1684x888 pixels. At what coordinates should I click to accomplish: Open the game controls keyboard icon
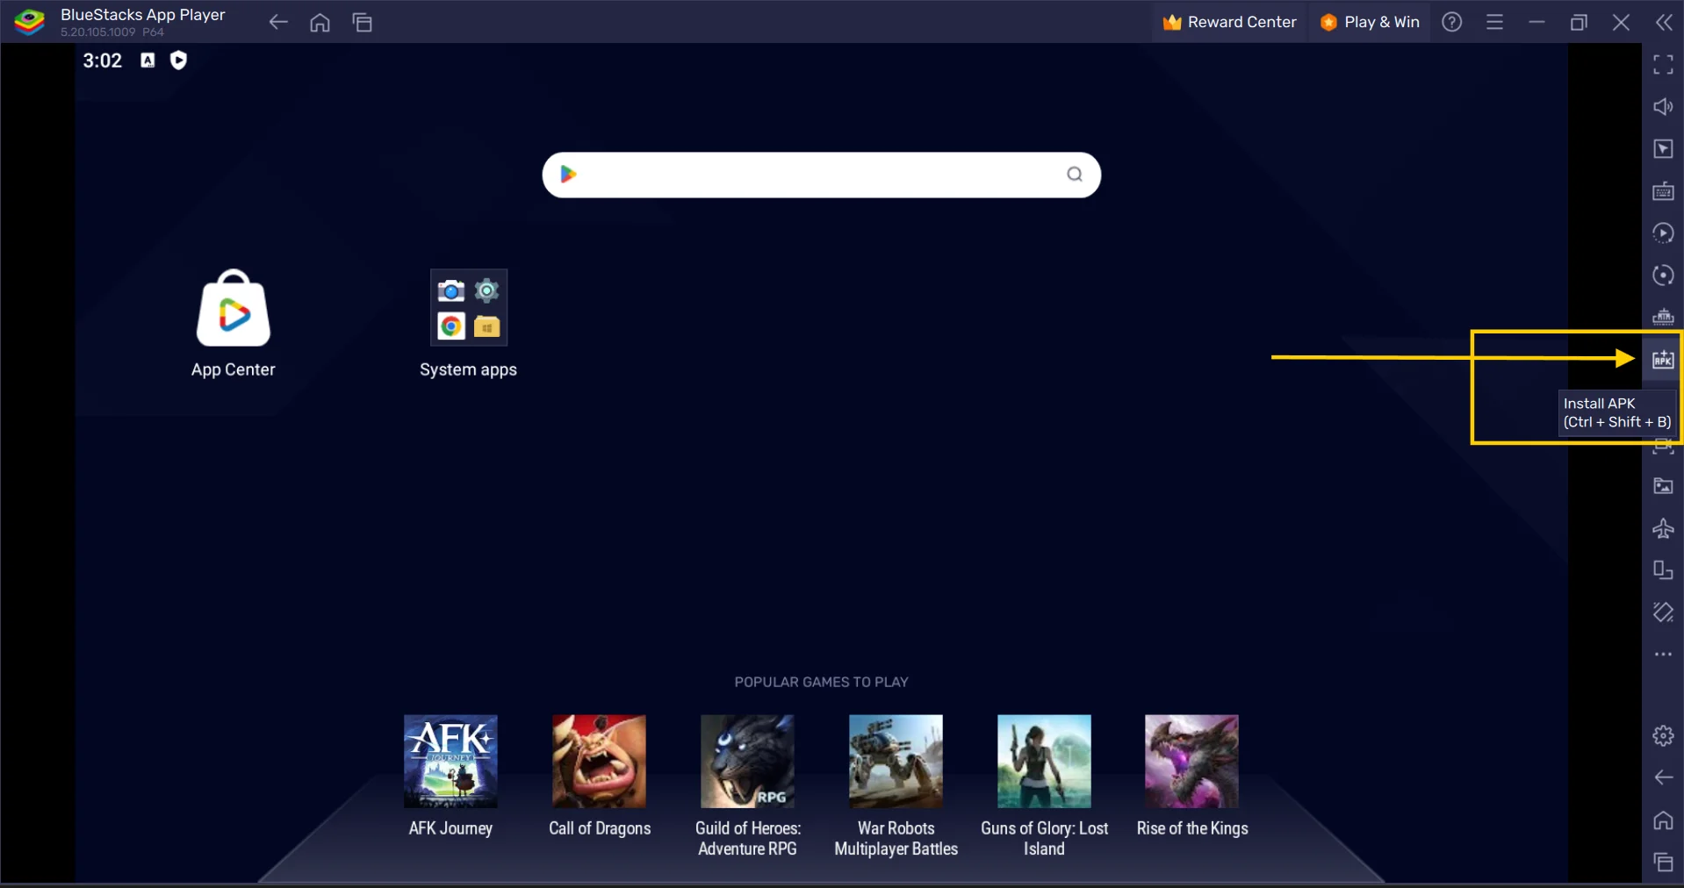point(1663,190)
